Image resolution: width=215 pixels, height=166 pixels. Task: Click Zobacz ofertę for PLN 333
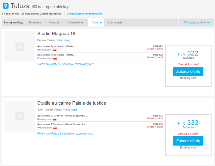click(x=188, y=141)
